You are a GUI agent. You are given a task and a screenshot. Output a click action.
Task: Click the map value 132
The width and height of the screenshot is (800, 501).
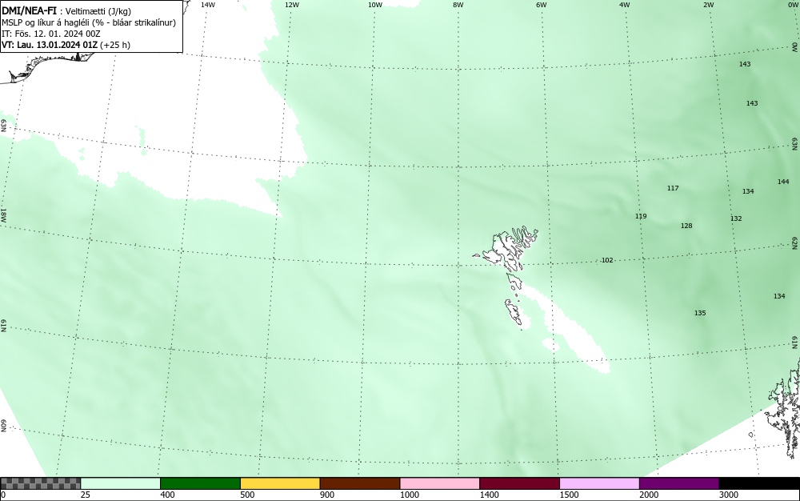click(736, 218)
